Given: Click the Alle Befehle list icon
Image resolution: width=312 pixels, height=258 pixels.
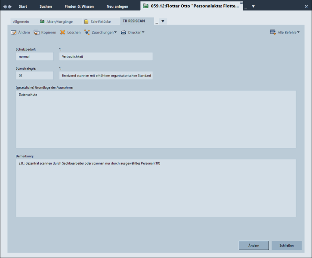Looking at the screenshot, I should pyautogui.click(x=273, y=32).
